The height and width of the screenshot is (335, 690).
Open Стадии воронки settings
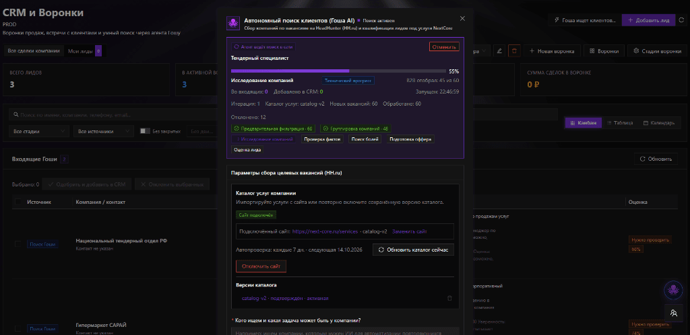(657, 51)
